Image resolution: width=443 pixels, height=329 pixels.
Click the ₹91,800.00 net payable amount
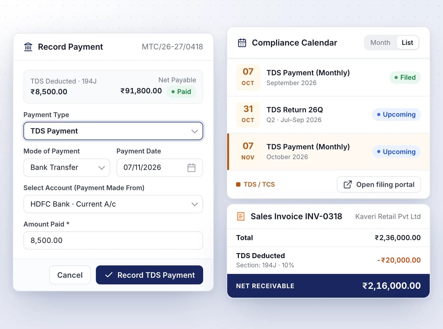[x=141, y=91]
